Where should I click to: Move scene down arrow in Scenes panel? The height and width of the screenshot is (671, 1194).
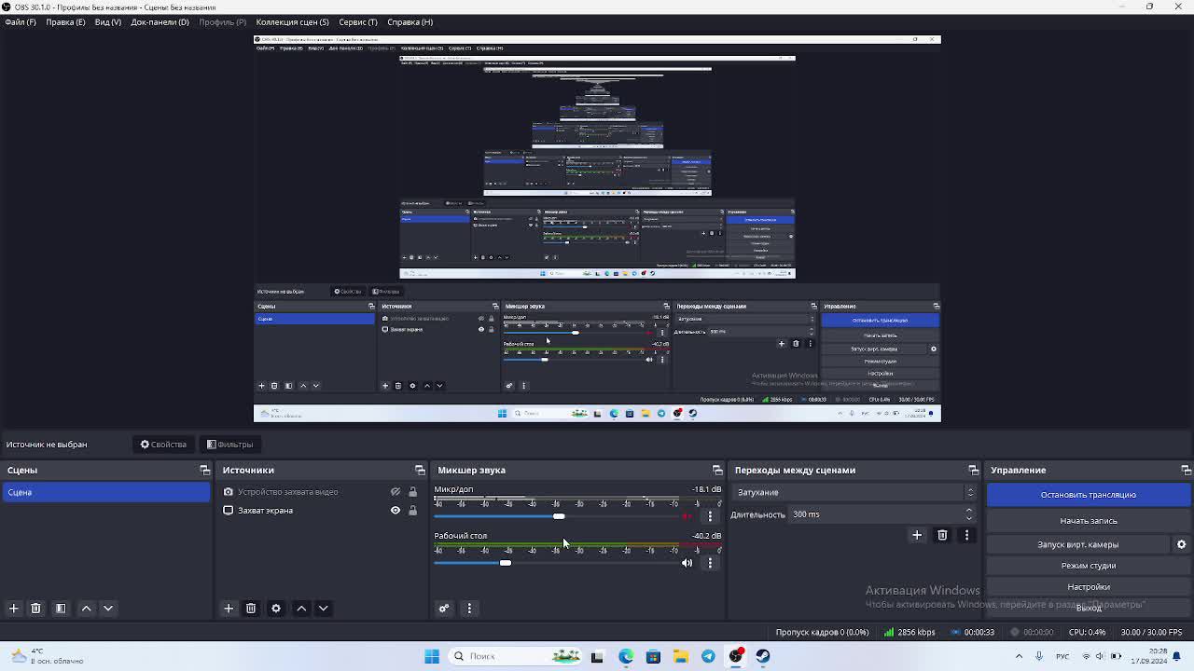click(x=108, y=609)
